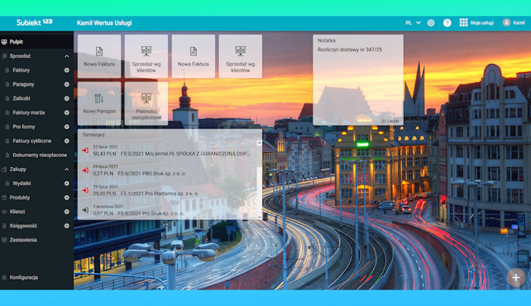
Task: Open the settings gear in top bar
Action: coord(431,23)
